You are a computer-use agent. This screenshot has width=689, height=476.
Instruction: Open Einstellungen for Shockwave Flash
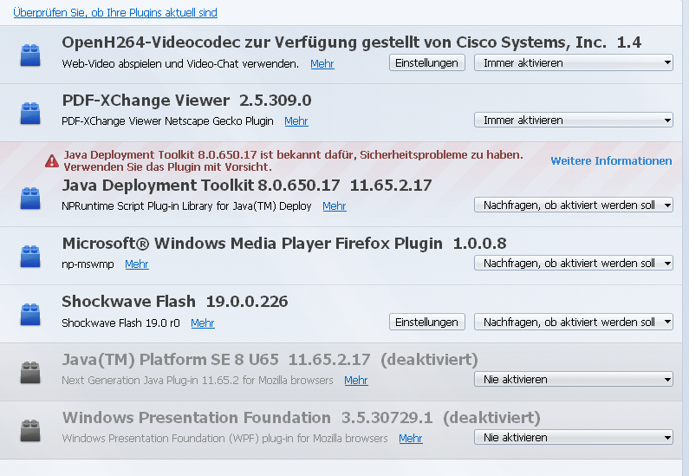point(426,322)
